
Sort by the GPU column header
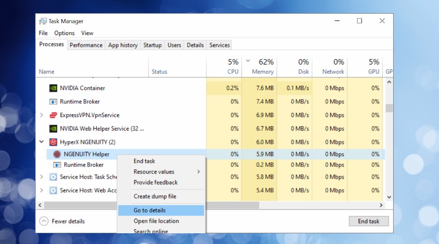point(365,67)
